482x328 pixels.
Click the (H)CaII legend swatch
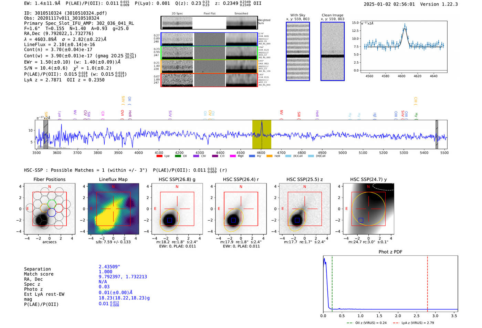[311, 156]
